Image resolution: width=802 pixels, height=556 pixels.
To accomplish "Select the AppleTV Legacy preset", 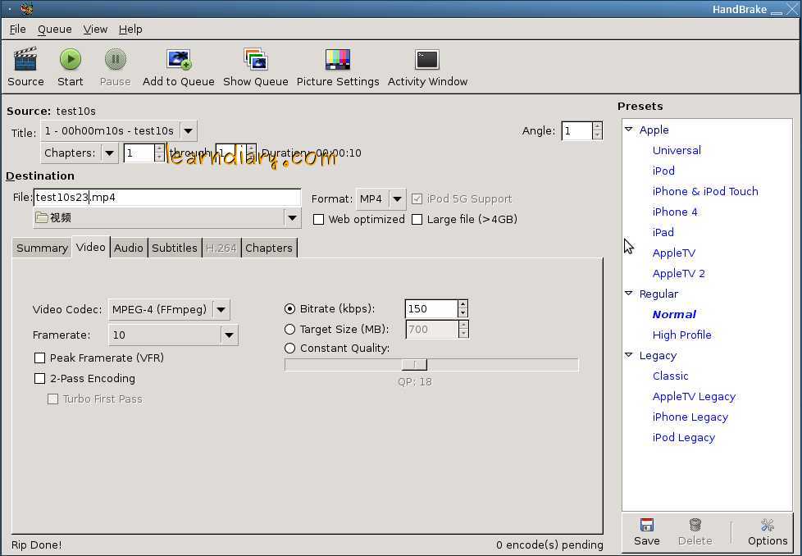I will click(x=694, y=396).
